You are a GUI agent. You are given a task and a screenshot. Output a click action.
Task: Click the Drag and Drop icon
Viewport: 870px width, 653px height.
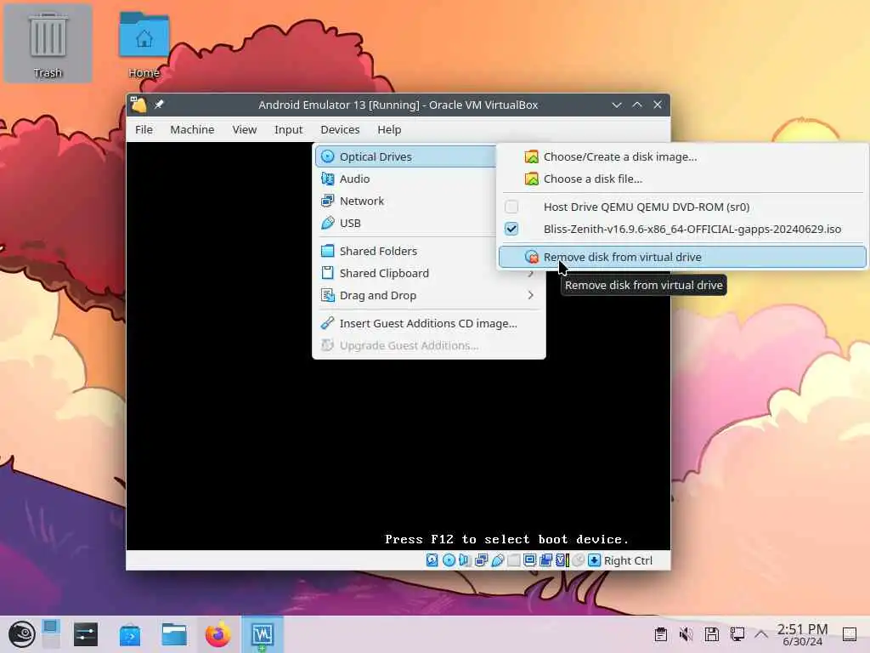tap(328, 295)
